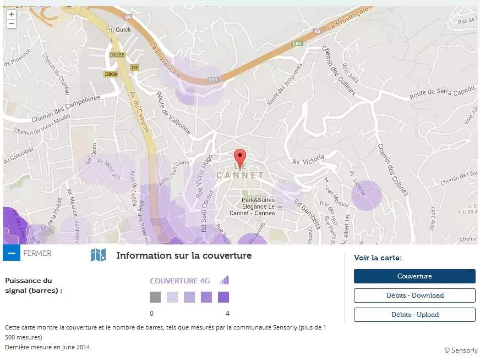480x357 pixels.
Task: Click the blue minus collapse icon
Action: [12, 253]
